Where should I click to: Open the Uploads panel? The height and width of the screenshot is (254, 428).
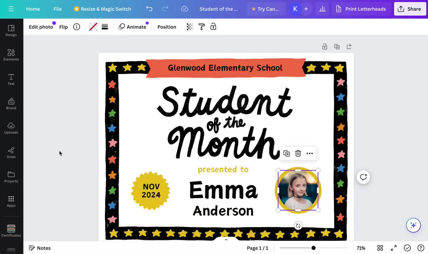[x=11, y=128]
